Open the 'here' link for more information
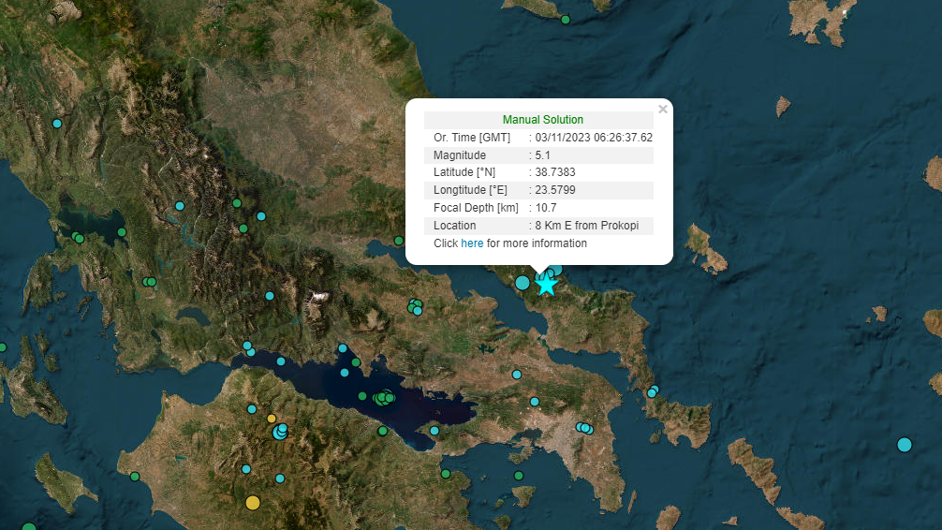Image resolution: width=942 pixels, height=530 pixels. tap(472, 243)
